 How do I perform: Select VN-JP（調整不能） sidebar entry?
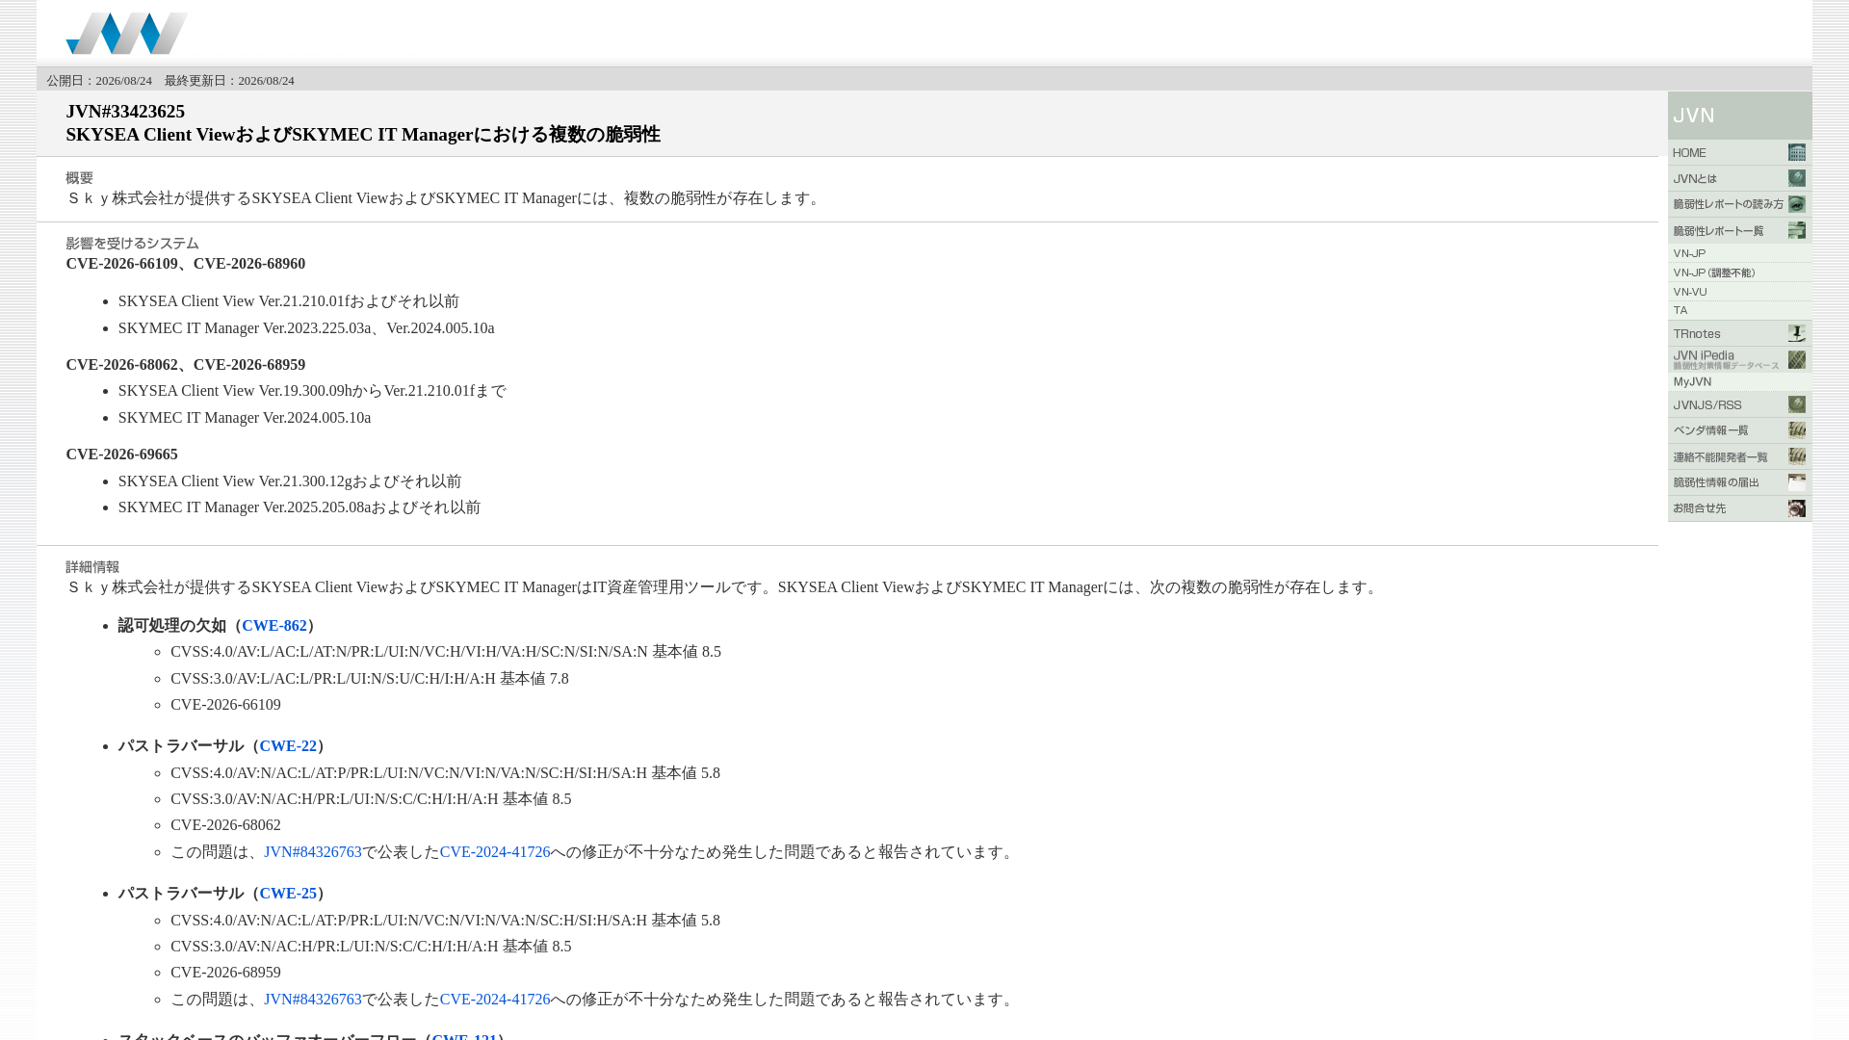(1739, 273)
